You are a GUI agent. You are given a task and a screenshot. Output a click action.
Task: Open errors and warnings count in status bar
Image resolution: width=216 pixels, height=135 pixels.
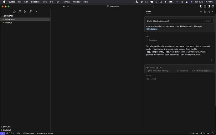[10, 133]
